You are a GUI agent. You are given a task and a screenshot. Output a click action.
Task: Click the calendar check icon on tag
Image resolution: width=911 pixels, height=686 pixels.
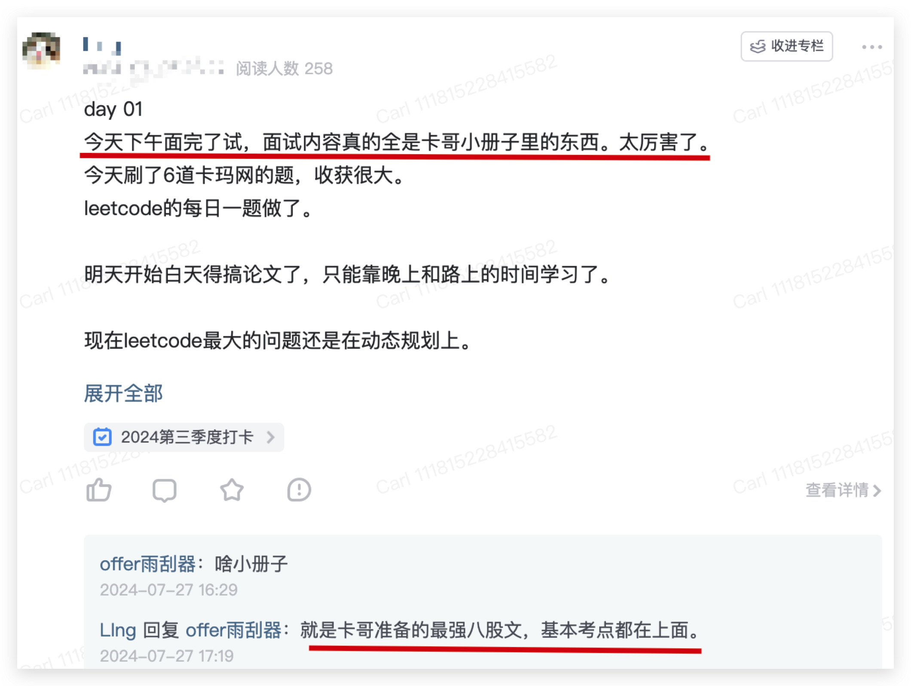(x=102, y=437)
